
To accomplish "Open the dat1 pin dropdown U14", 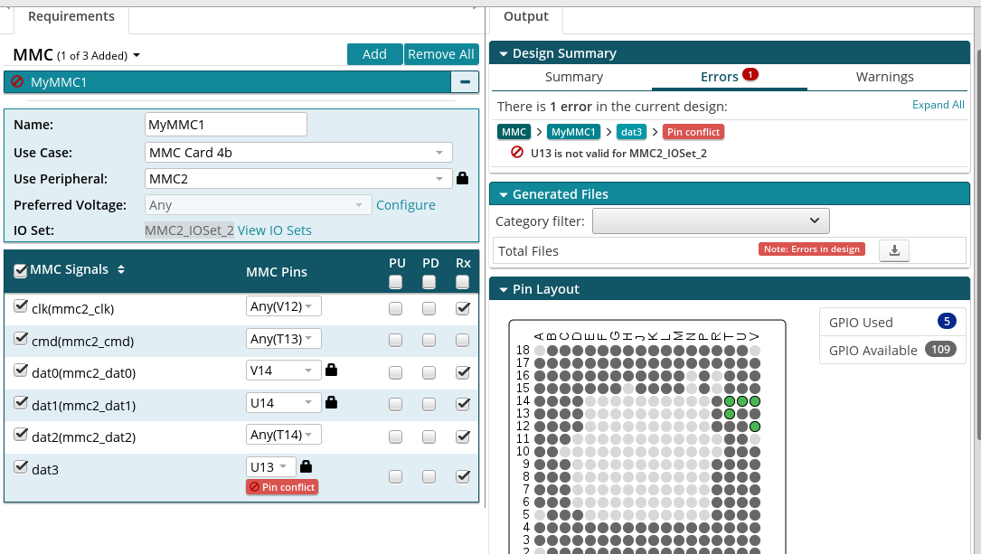I will coord(283,403).
